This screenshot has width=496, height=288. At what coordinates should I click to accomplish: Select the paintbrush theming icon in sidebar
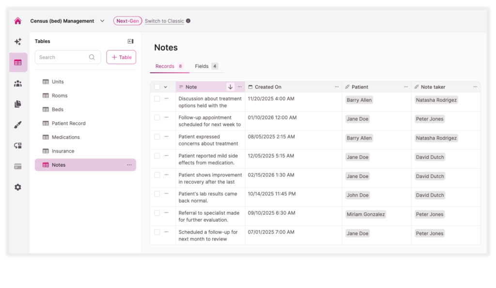[x=18, y=125]
